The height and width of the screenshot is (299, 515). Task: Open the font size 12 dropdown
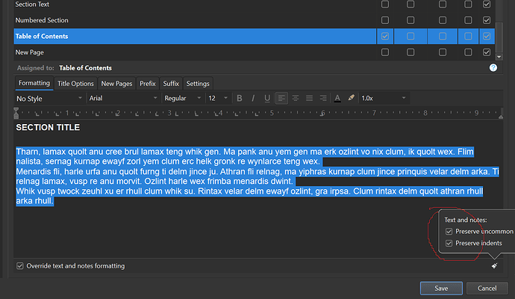pos(218,99)
